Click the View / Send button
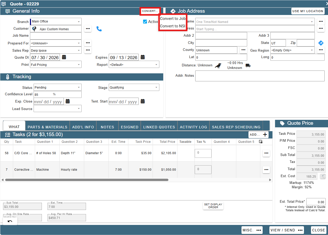The image size is (328, 235). pyautogui.click(x=287, y=230)
